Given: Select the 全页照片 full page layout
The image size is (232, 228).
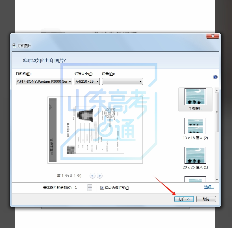Looking at the screenshot, I should click(x=195, y=99).
